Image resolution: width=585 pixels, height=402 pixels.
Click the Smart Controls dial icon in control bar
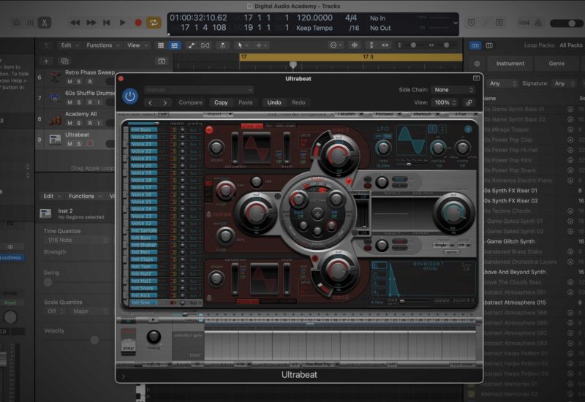[x=16, y=23]
